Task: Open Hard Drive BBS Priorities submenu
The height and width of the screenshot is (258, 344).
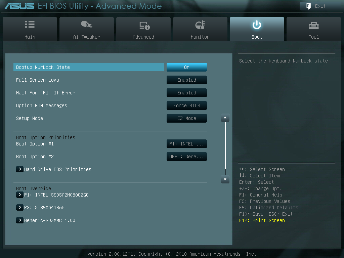Action: pyautogui.click(x=57, y=169)
